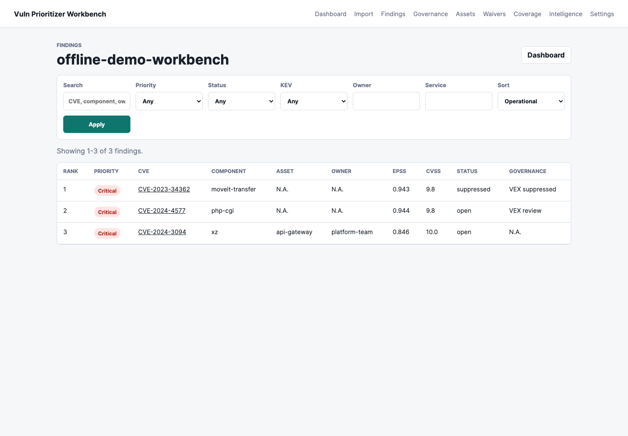Click the 'Showing 1-3 of 3 findings' text

(x=100, y=151)
